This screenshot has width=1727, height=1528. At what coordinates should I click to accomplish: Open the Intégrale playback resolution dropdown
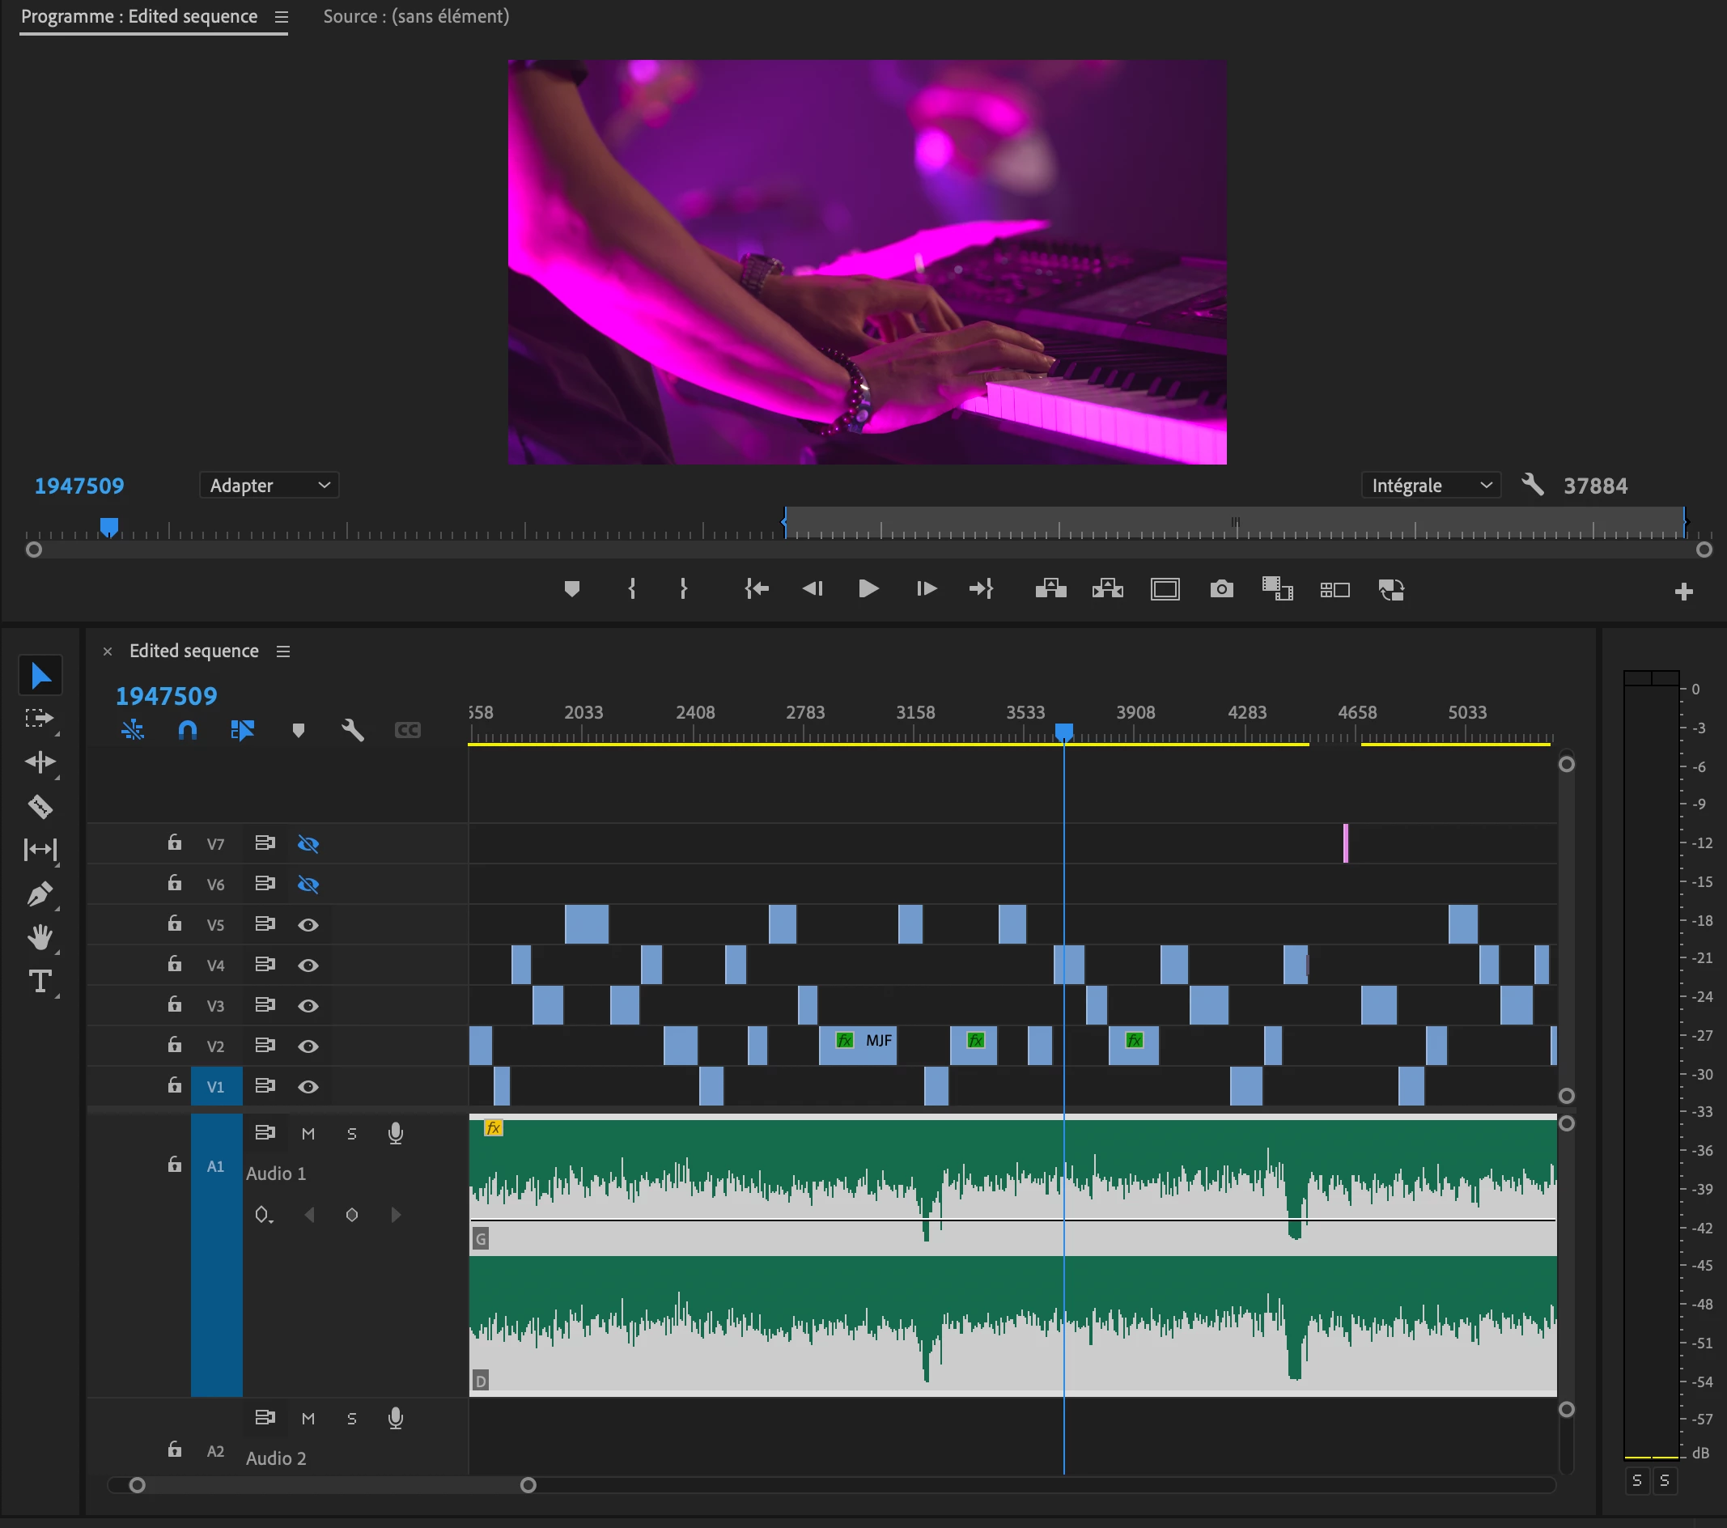1431,485
